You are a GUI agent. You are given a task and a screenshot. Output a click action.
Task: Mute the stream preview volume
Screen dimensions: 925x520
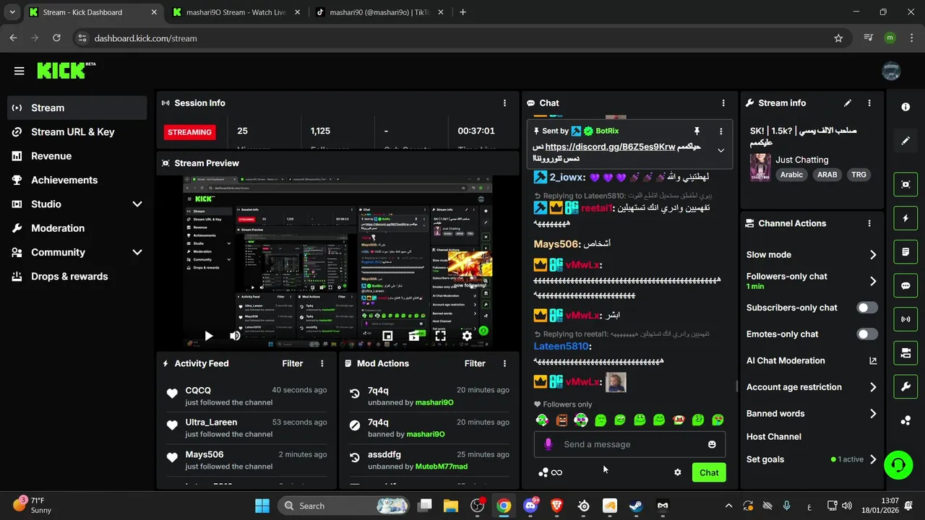[235, 336]
